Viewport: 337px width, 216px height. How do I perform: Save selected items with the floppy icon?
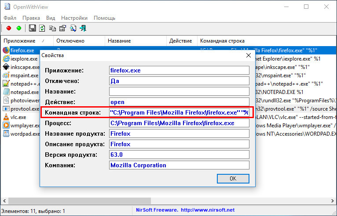pyautogui.click(x=33, y=28)
